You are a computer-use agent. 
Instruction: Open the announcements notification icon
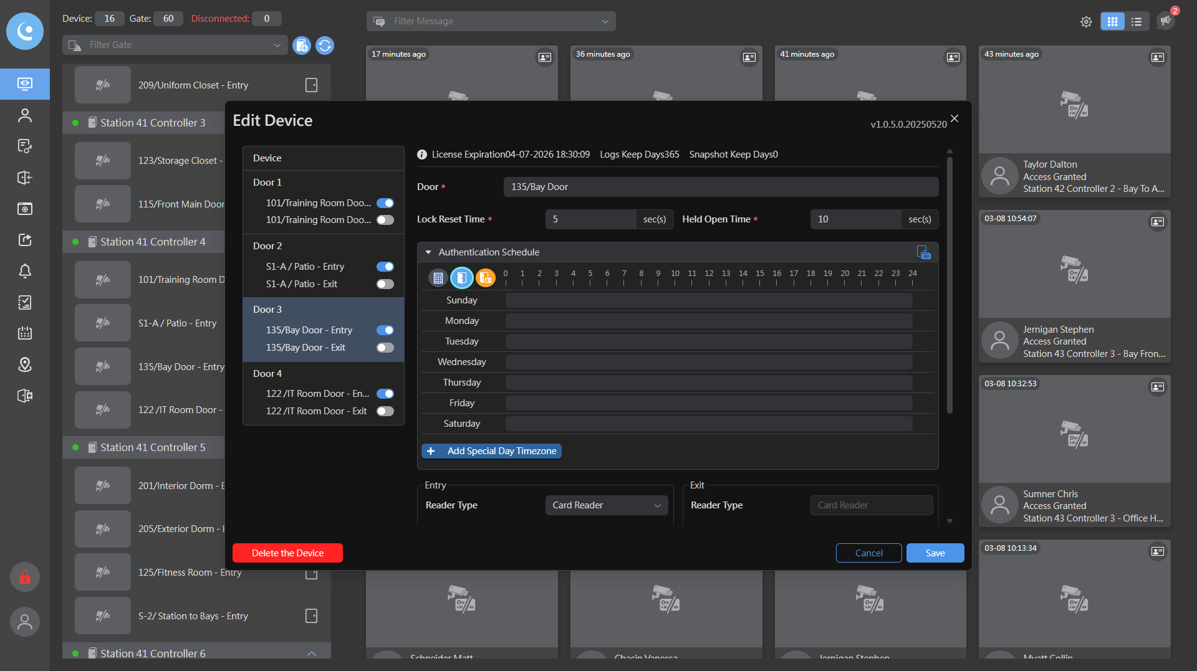[1165, 21]
